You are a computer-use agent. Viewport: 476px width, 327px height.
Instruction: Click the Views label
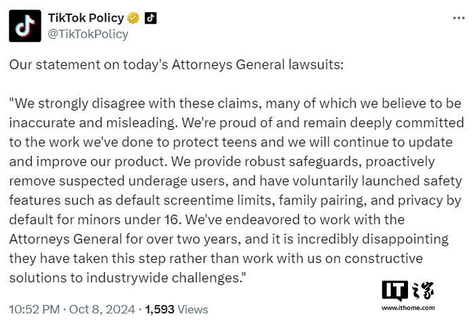192,309
